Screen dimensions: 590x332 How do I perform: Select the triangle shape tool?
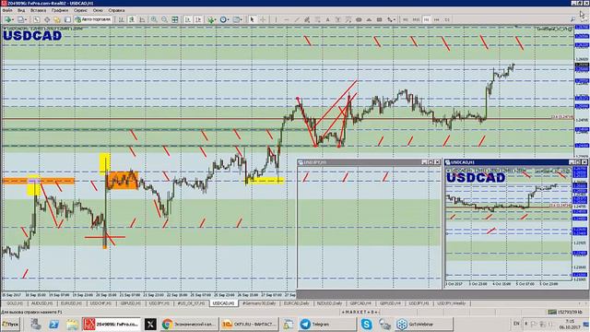point(369,19)
